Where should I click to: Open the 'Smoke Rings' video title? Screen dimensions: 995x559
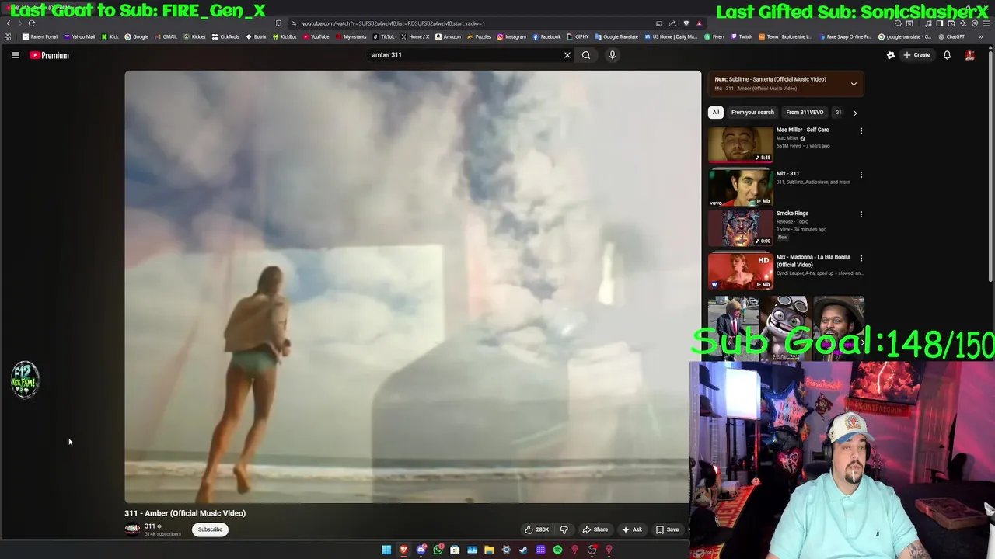coord(792,213)
